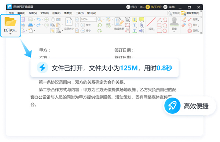Open the 注释(C) menu
Screen dimensions: 220x142
[x=56, y=13]
